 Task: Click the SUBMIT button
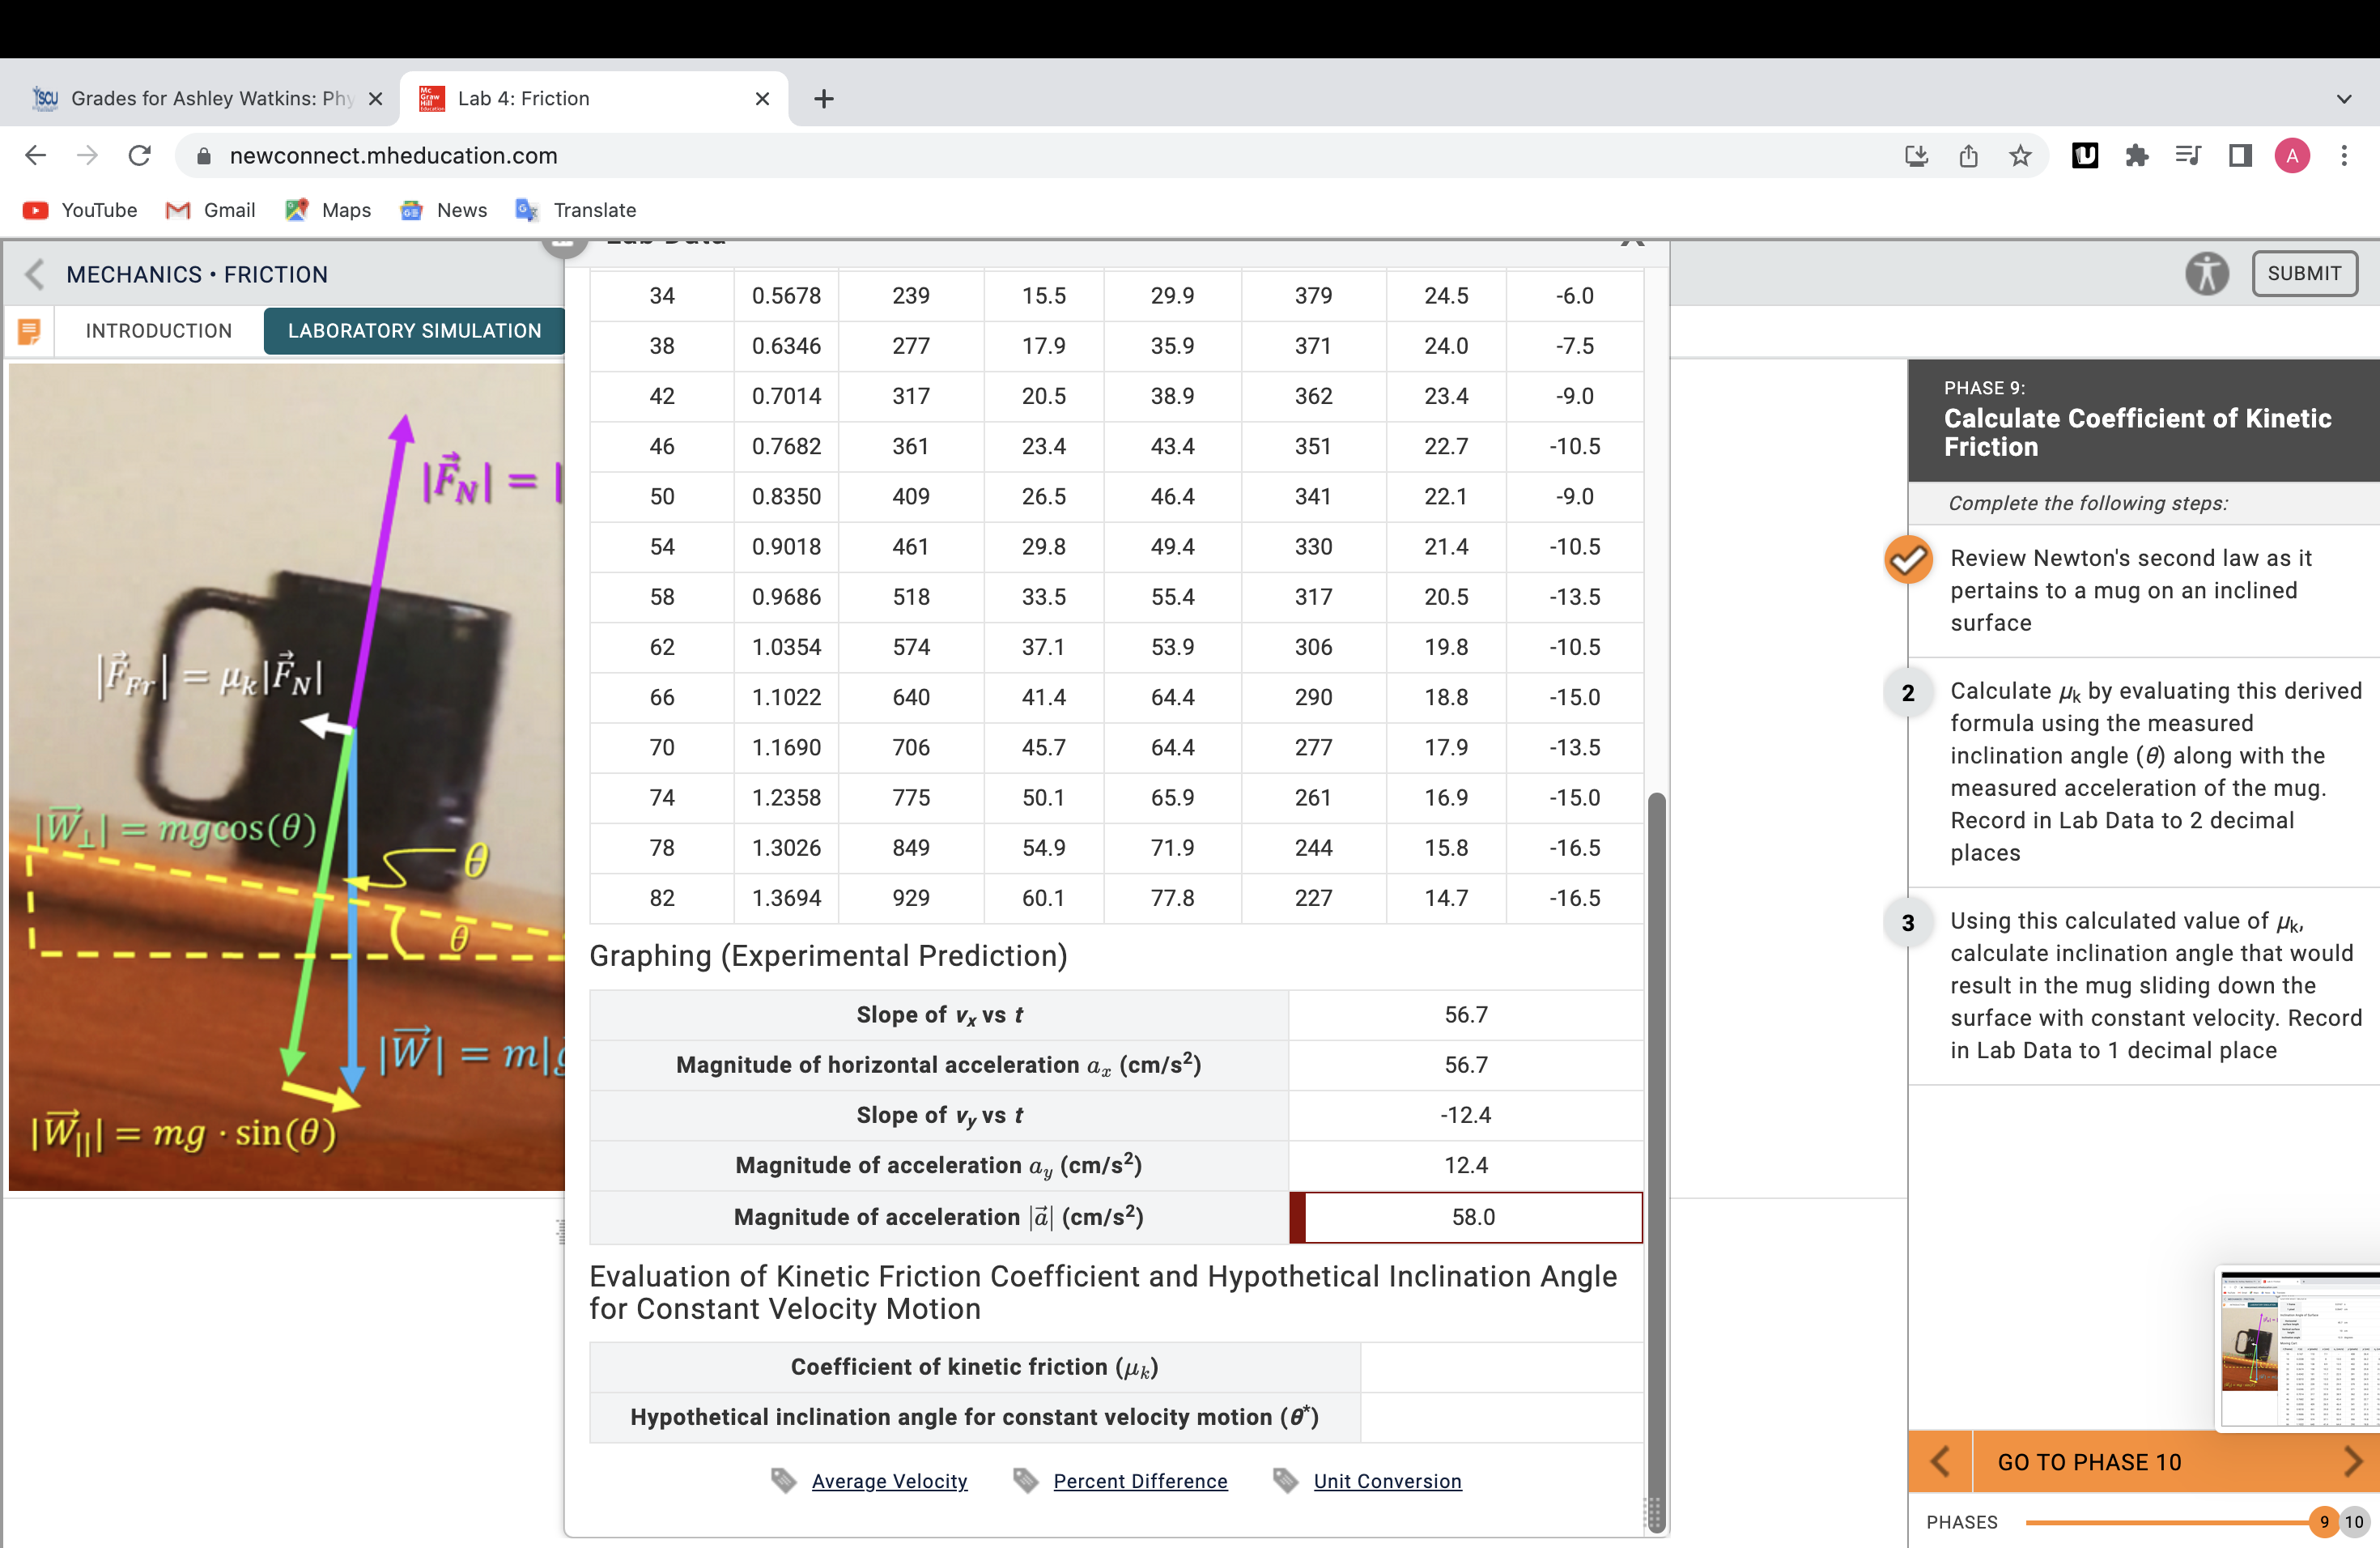[2305, 273]
